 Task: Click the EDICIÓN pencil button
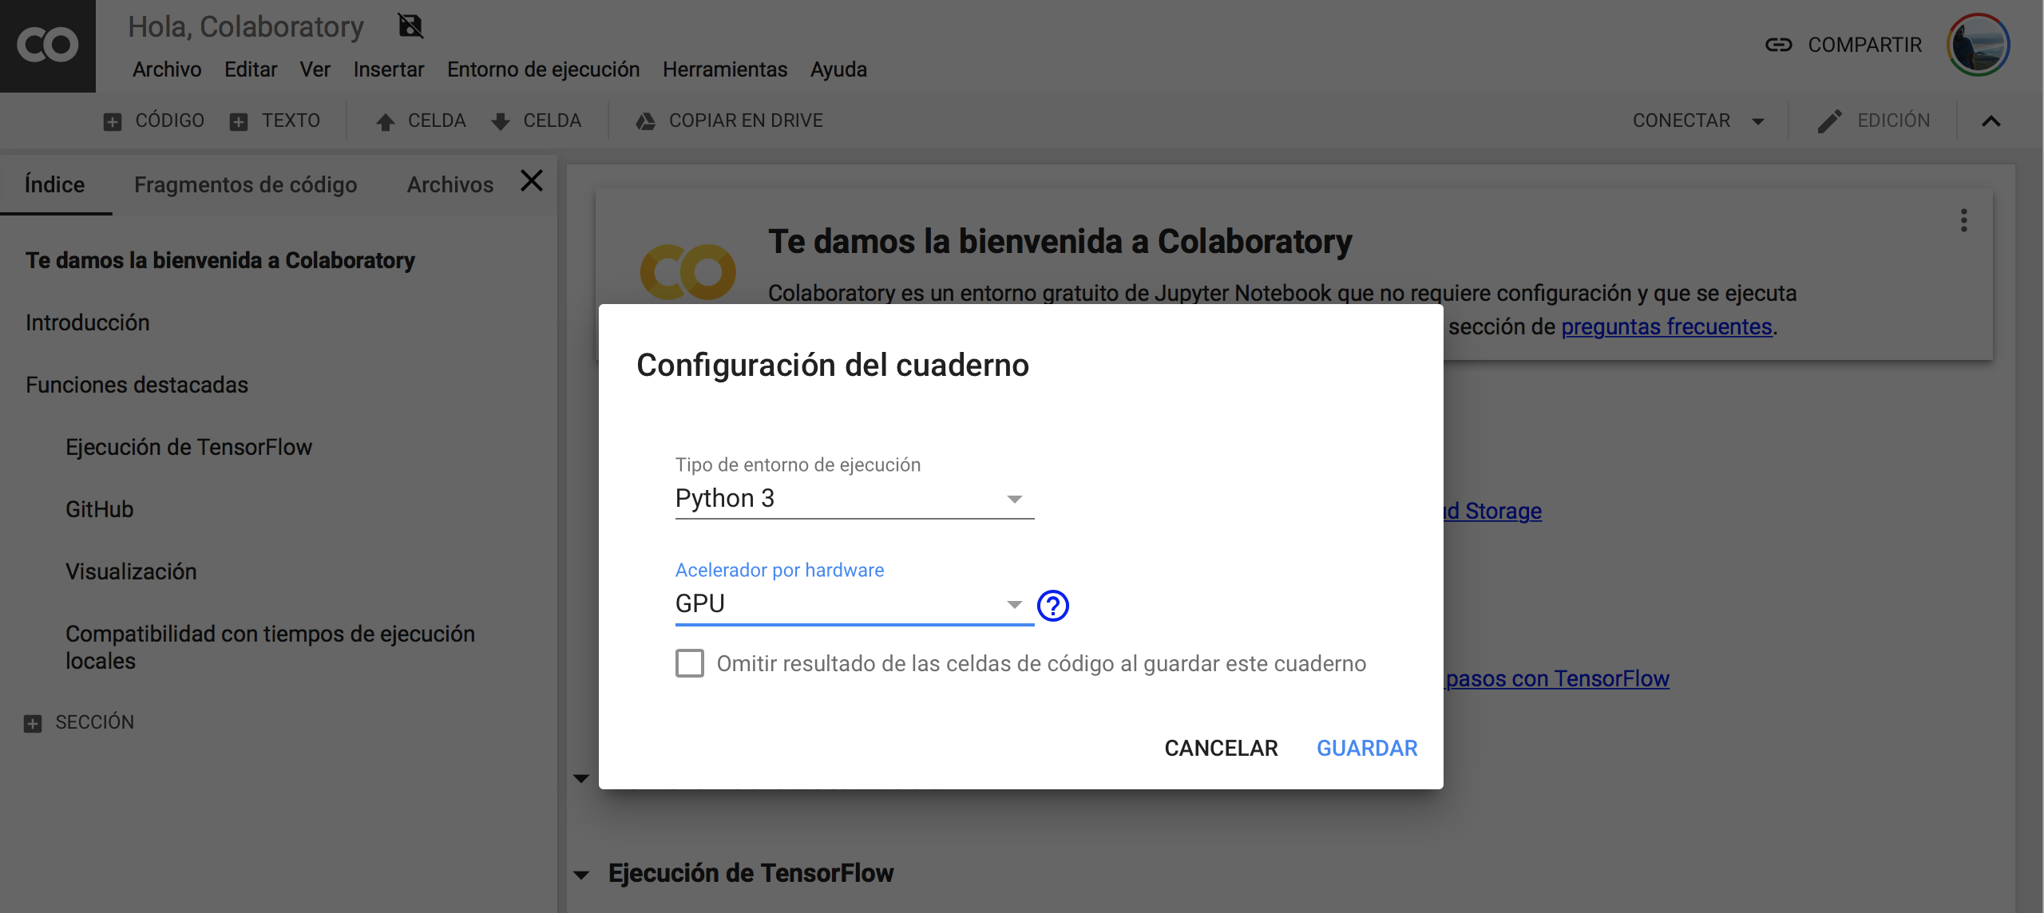tap(1873, 121)
